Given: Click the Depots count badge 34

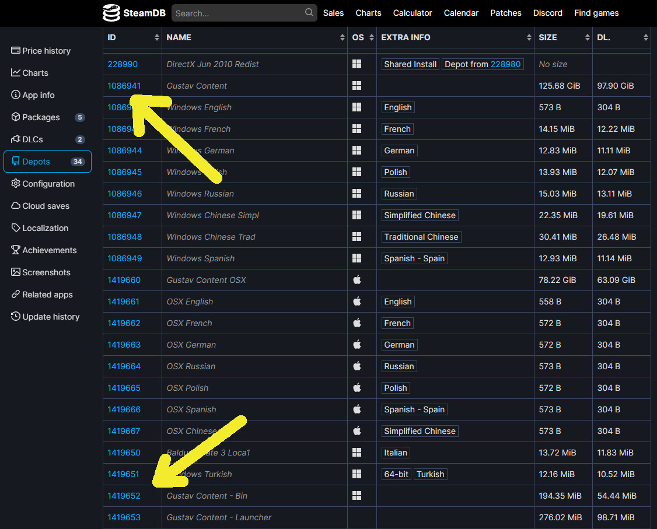Looking at the screenshot, I should pos(78,162).
